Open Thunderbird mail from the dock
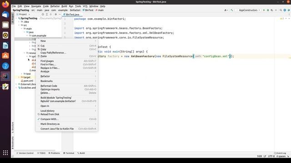The width and height of the screenshot is (291, 163). pyautogui.click(x=5, y=14)
